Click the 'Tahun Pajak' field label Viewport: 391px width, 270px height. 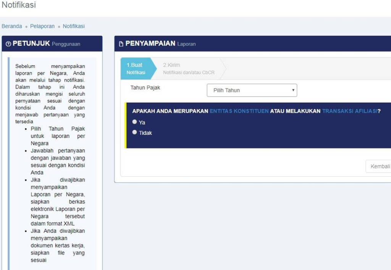pos(145,88)
